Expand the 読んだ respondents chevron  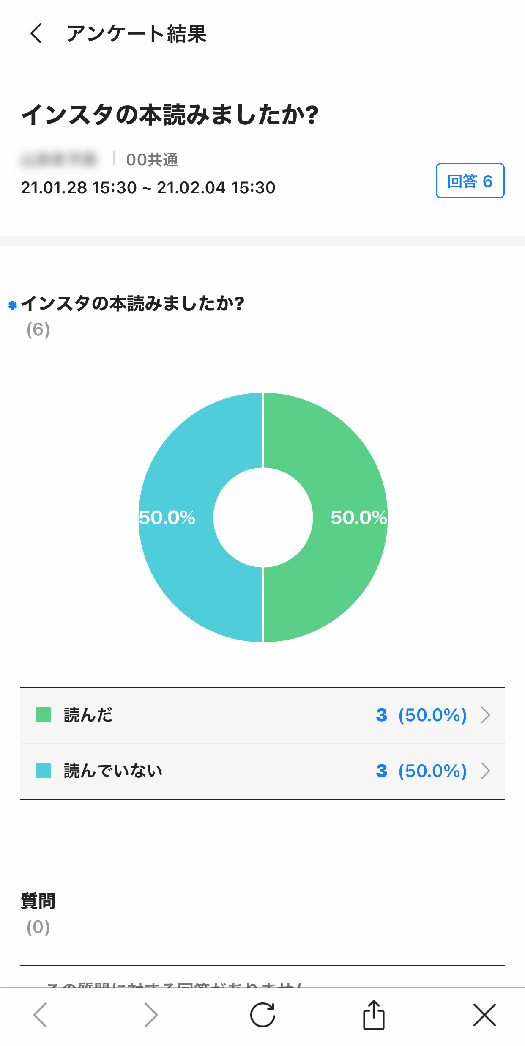click(x=486, y=715)
